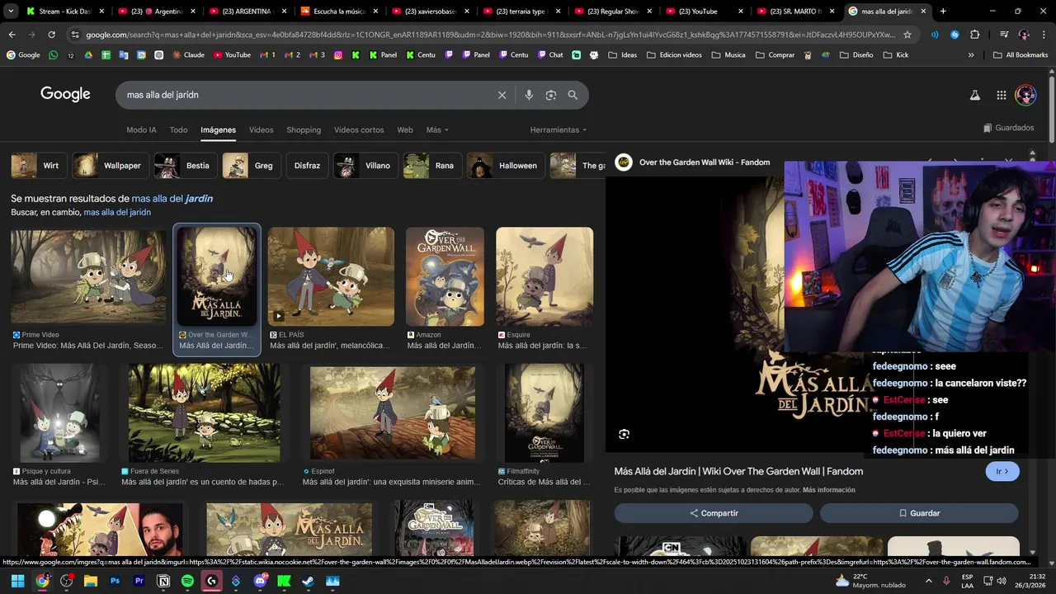Open the Más información copyright link
Screen dimensions: 1056x594
pyautogui.click(x=828, y=490)
